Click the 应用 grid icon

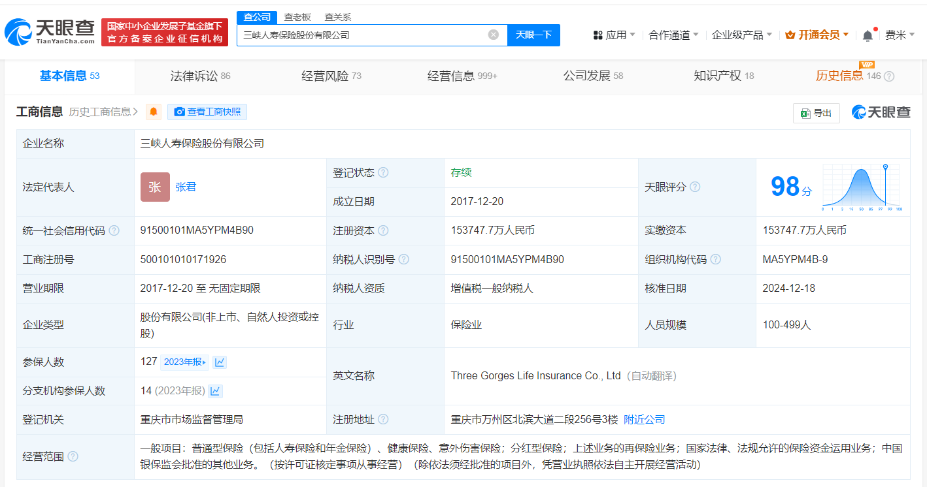tap(598, 35)
